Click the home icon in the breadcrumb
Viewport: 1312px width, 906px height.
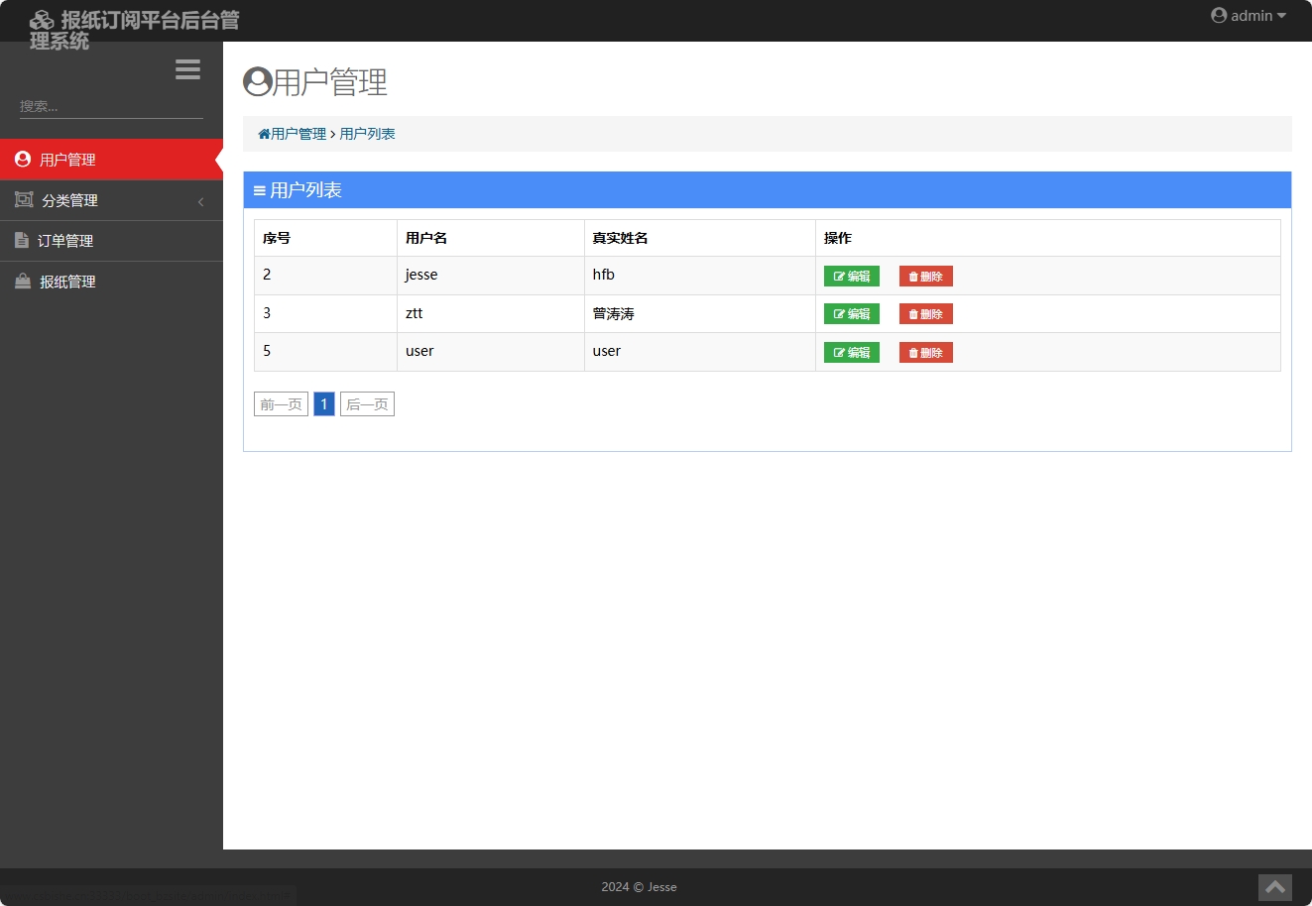pos(263,133)
